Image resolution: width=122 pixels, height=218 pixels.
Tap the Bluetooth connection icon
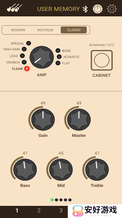tap(86, 9)
